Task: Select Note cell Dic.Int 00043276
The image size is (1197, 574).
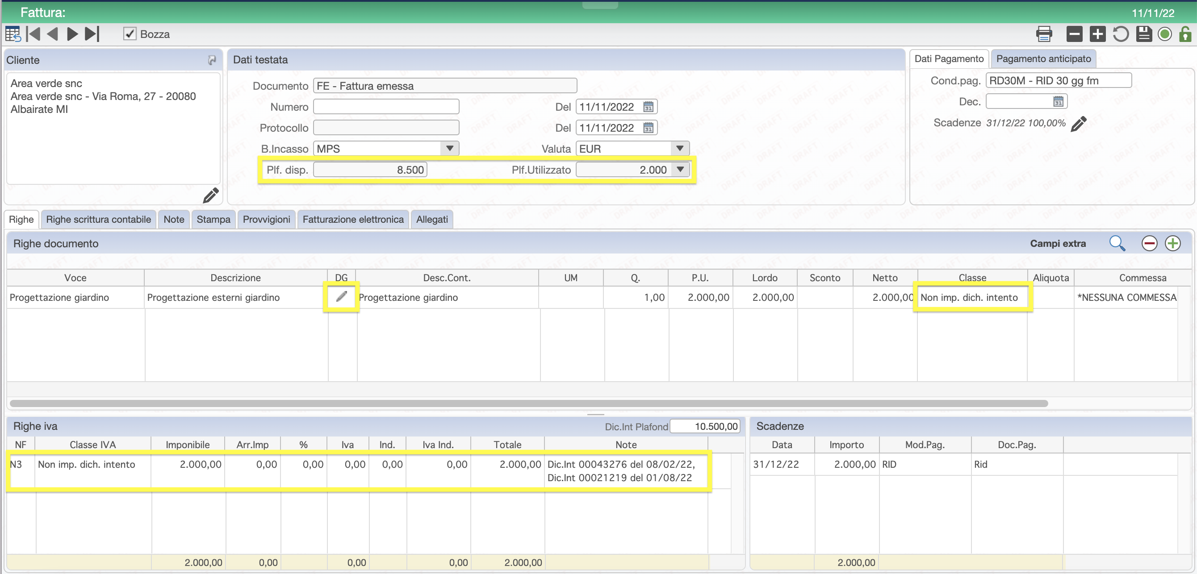Action: pos(626,471)
